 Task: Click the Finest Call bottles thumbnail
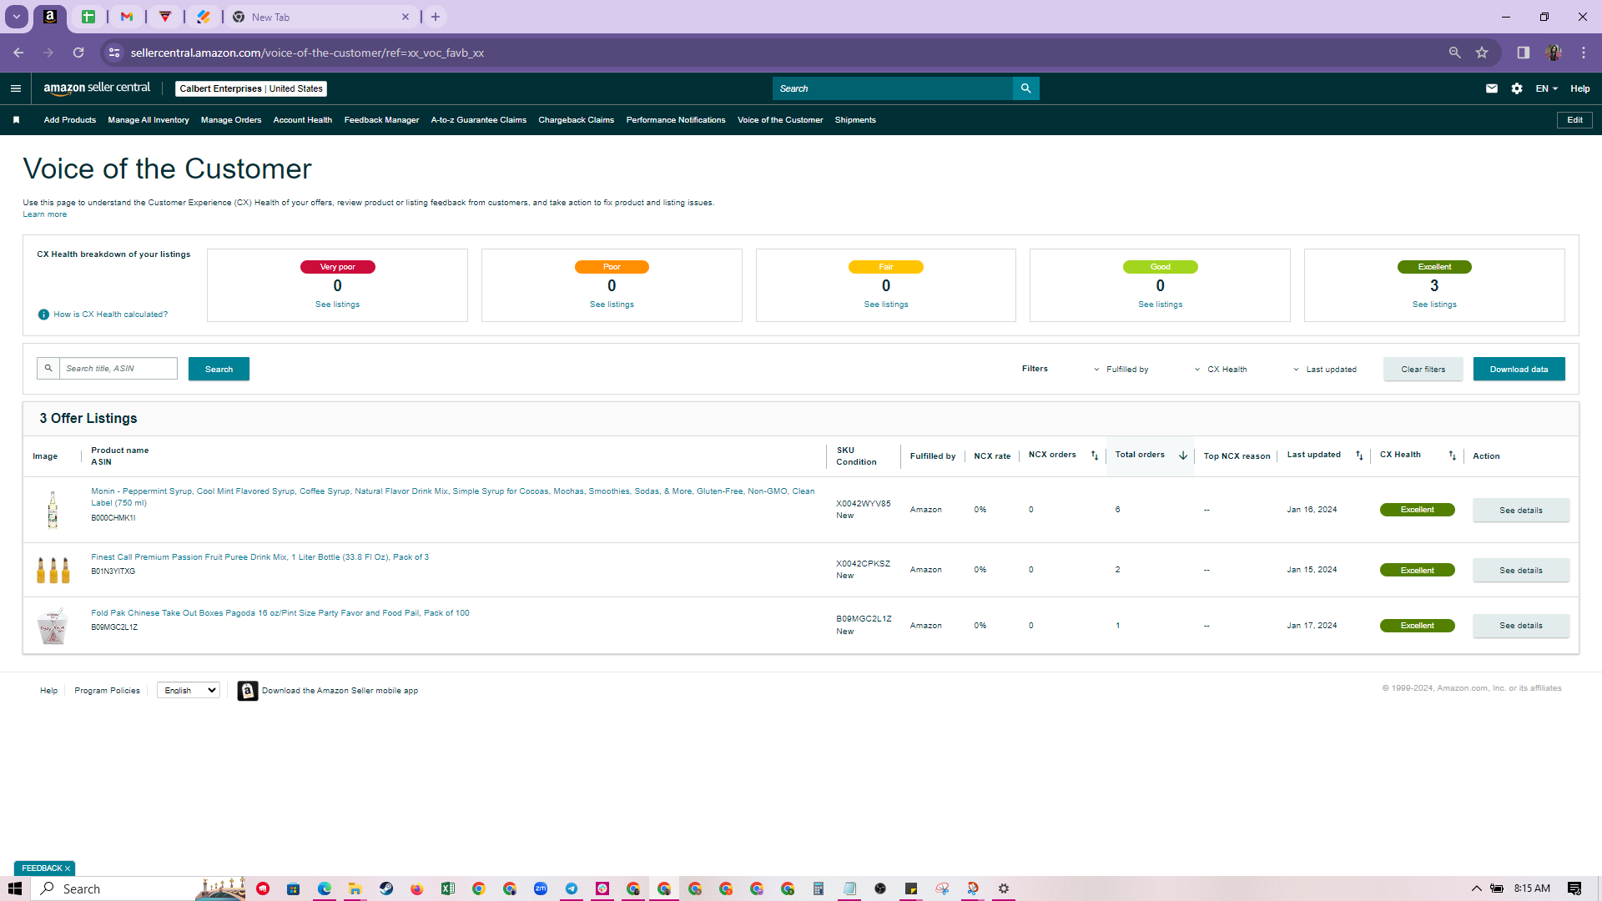pos(53,570)
